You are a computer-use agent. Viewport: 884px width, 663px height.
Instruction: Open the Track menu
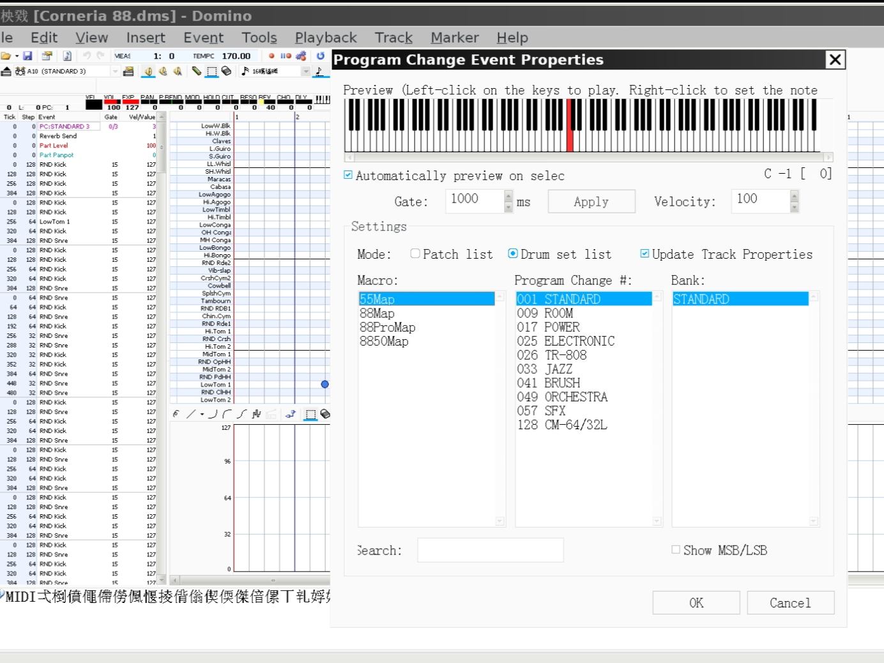coord(393,38)
